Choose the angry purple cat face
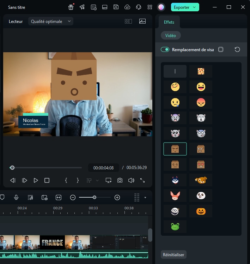The height and width of the screenshot is (264, 250). pos(175,118)
